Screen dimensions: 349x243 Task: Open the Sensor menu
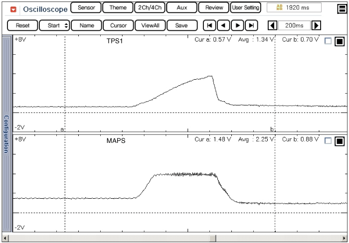point(86,8)
